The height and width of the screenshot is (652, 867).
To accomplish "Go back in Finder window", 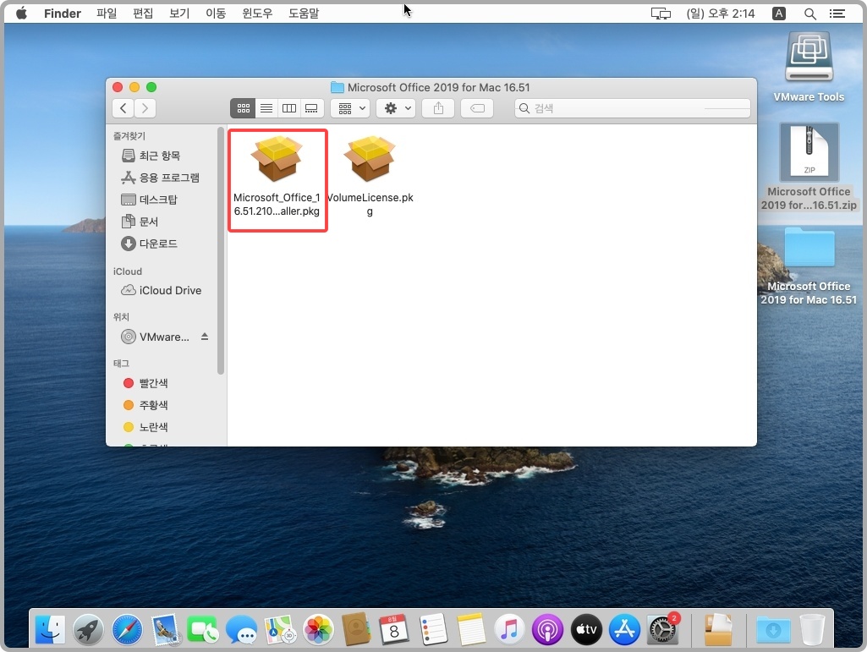I will (123, 108).
